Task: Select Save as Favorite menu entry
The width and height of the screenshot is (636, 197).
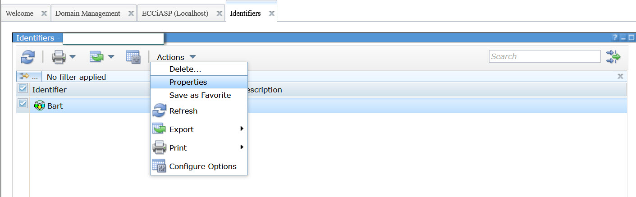Action: 200,95
